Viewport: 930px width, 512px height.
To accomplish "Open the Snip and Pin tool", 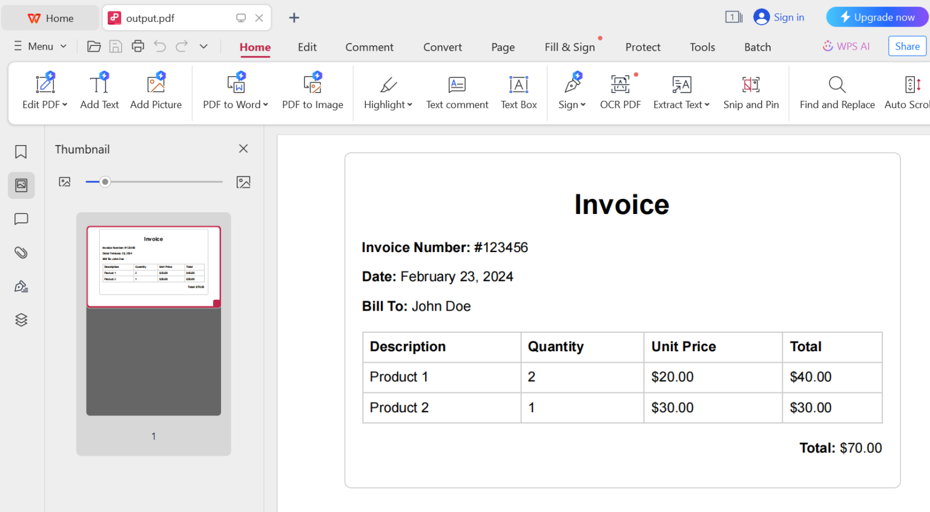I will coord(751,92).
